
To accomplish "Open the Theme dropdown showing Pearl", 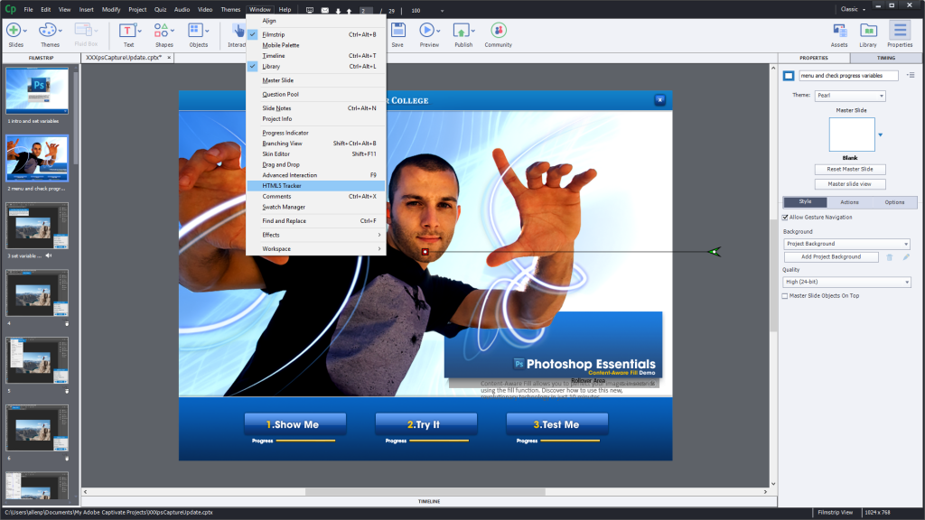I will [850, 96].
